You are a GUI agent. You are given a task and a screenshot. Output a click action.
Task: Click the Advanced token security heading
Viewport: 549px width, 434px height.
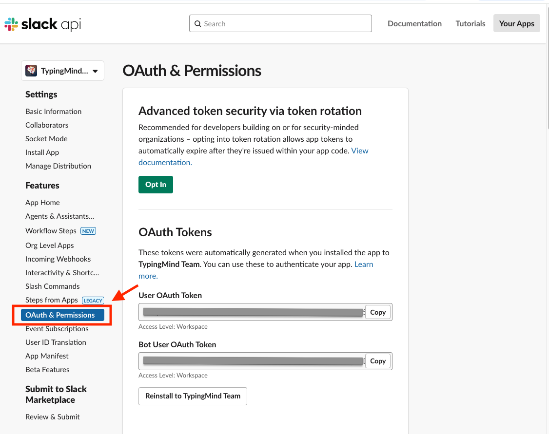pos(250,111)
